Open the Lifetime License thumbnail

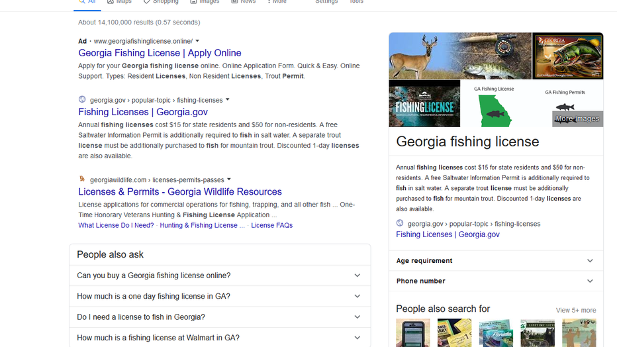coord(538,333)
